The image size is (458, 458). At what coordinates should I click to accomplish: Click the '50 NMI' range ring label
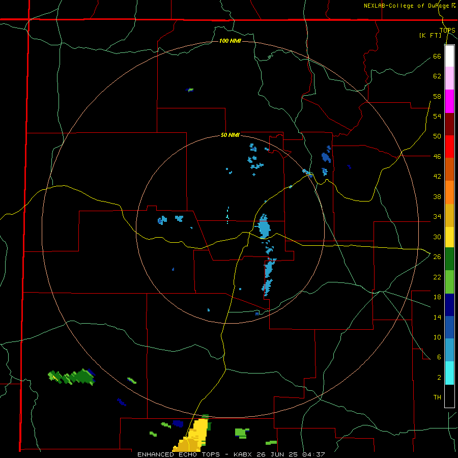tap(230, 135)
